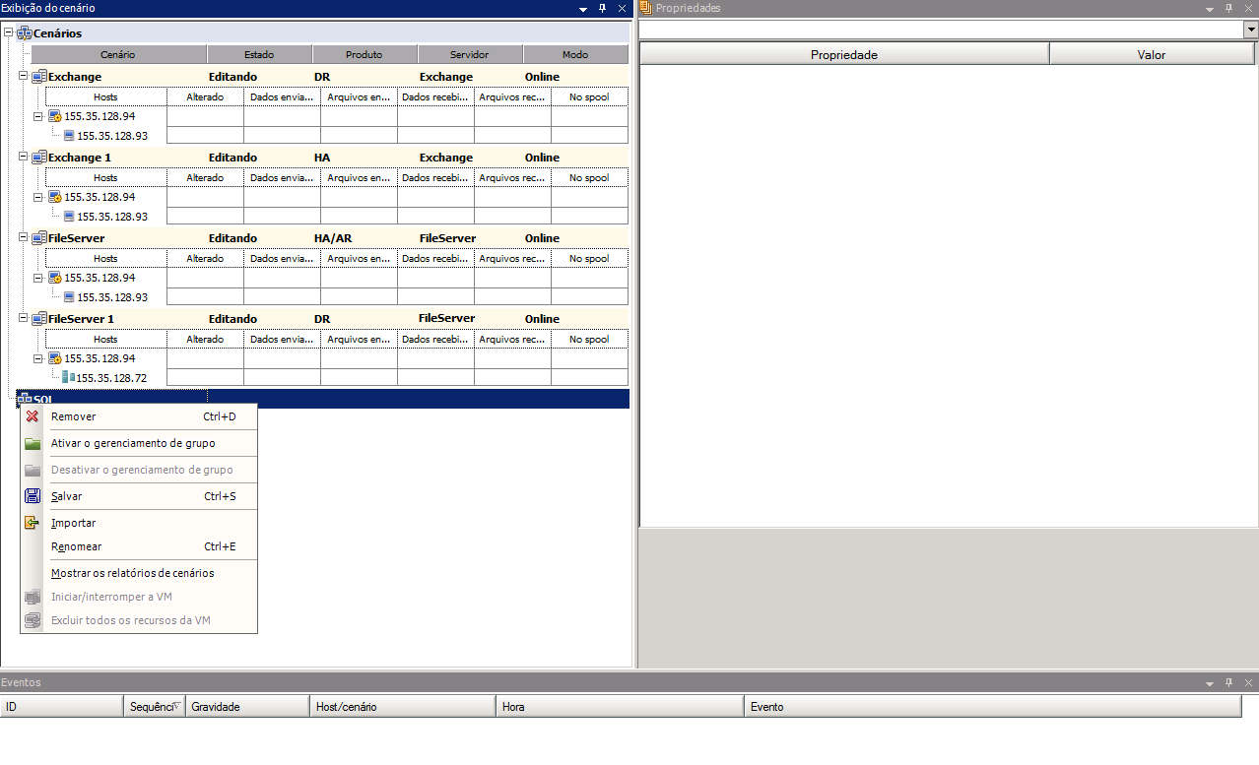Click replica icon for 155.35.128.93 under Exchange

coord(69,136)
